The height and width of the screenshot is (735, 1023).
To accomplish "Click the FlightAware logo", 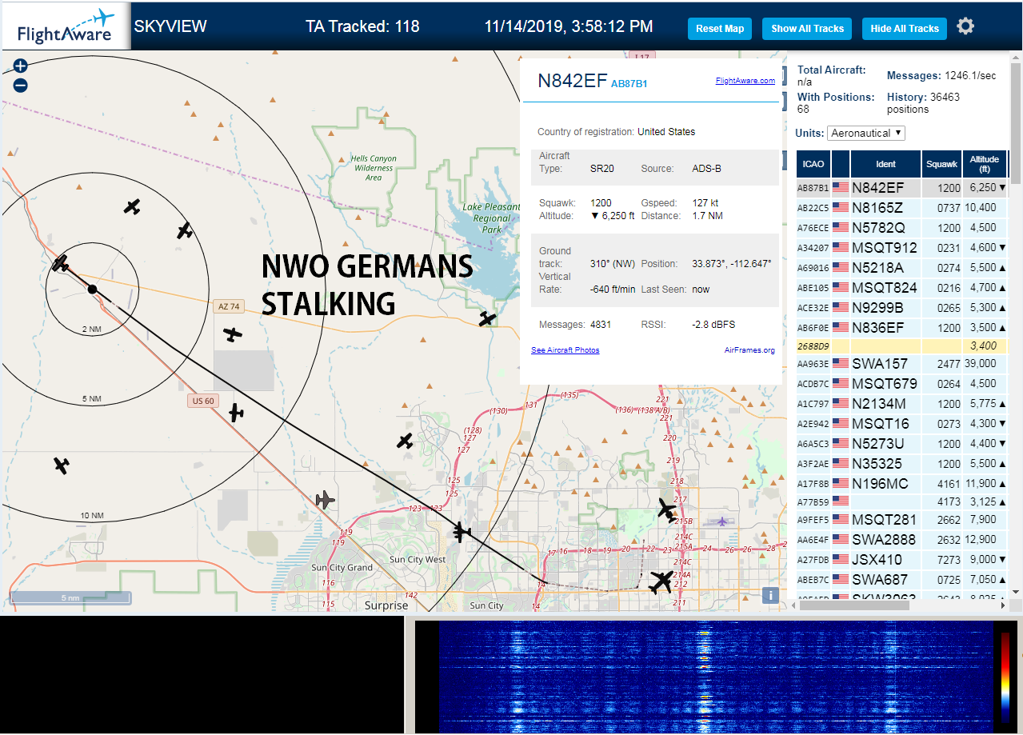I will click(66, 26).
